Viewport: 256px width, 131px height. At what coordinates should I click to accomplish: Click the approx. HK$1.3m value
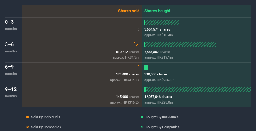(x=126, y=57)
